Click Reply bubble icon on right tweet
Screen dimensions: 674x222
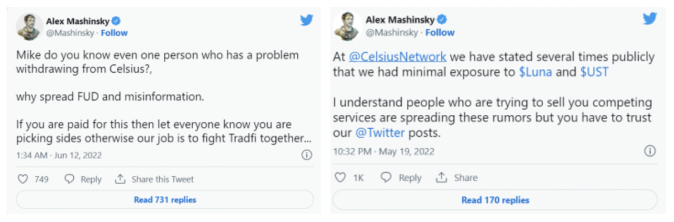point(386,177)
